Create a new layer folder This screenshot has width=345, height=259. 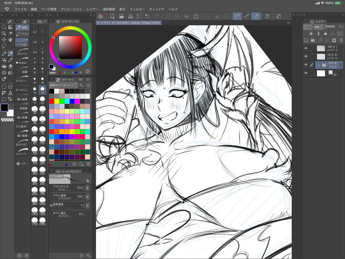(313, 40)
